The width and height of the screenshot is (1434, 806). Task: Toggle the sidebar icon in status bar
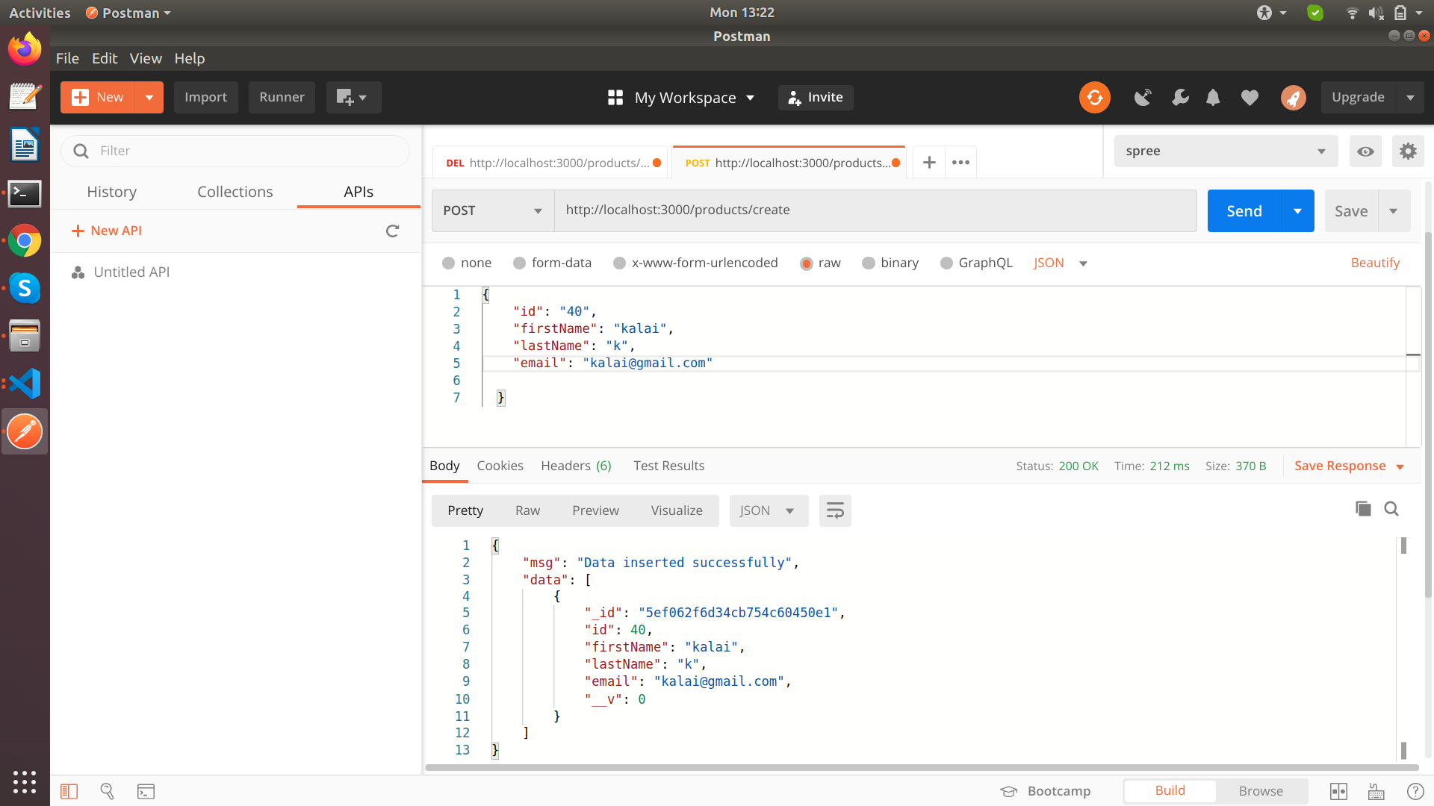(x=69, y=792)
